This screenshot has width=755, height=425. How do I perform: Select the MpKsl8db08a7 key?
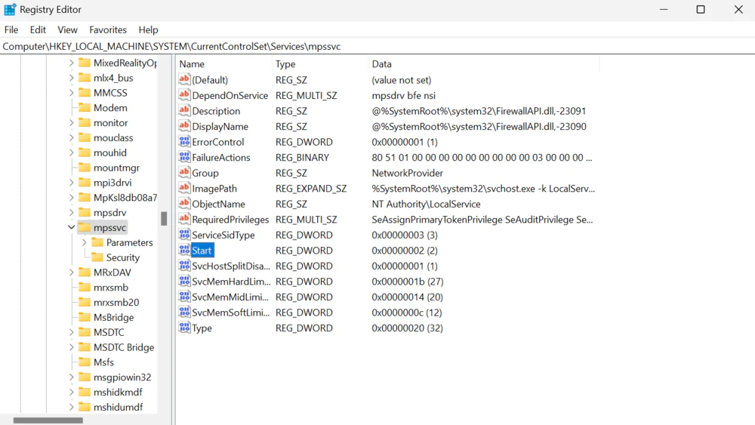pos(125,197)
